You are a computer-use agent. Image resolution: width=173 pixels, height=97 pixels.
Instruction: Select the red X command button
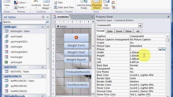click(x=76, y=37)
